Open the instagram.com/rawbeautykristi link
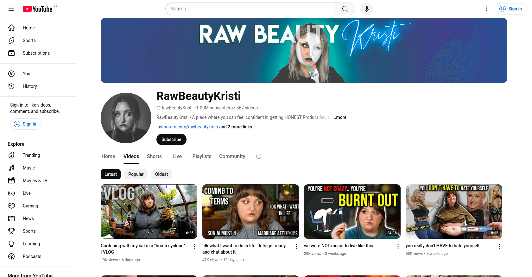Image resolution: width=532 pixels, height=277 pixels. (187, 127)
